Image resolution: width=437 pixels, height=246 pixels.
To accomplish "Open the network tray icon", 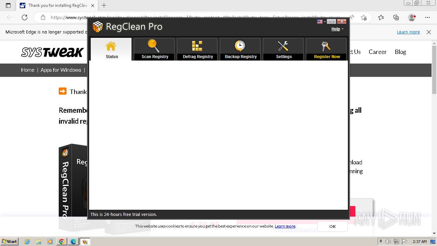I will (397, 242).
